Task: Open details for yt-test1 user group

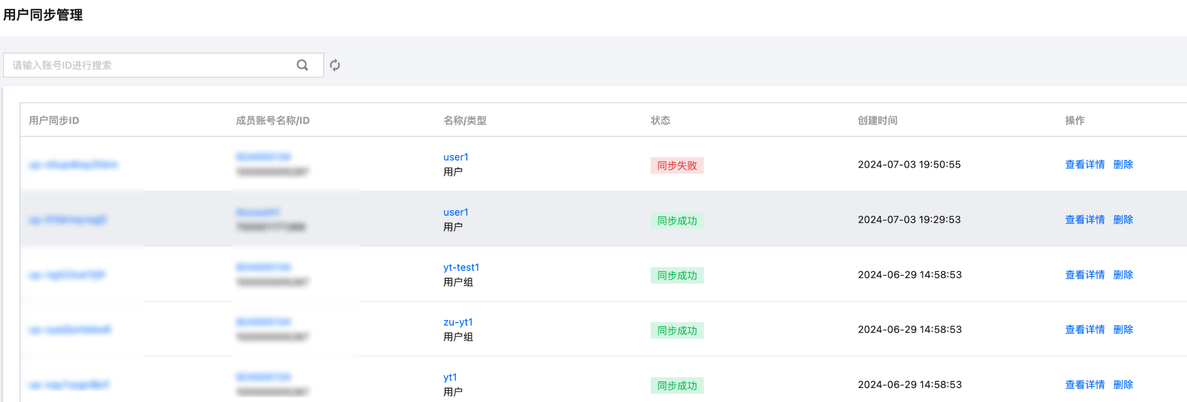Action: 1085,275
